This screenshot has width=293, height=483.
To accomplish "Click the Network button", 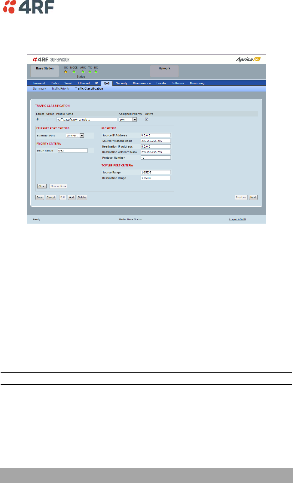I will coord(164,71).
